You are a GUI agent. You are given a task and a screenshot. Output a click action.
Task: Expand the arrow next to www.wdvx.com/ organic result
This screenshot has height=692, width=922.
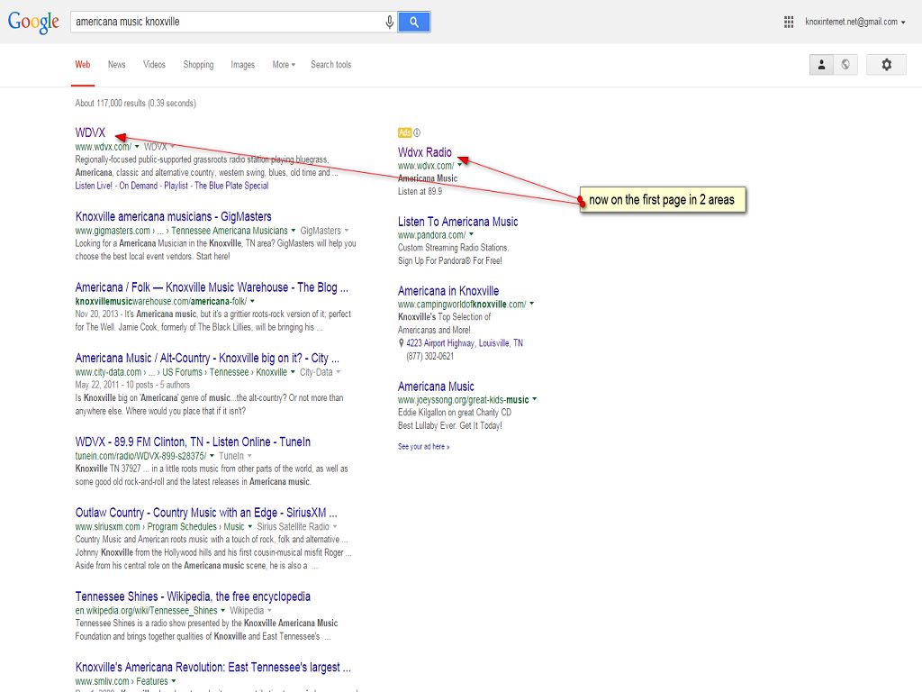coord(137,147)
